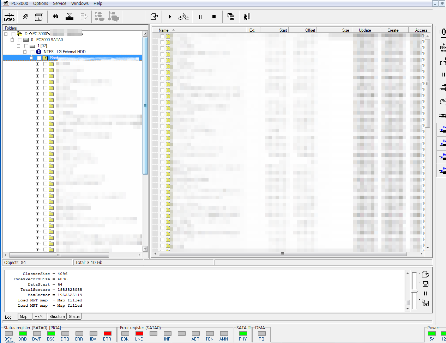Collapse the NTFS - LG External HDD node
The height and width of the screenshot is (343, 446).
[x=25, y=52]
